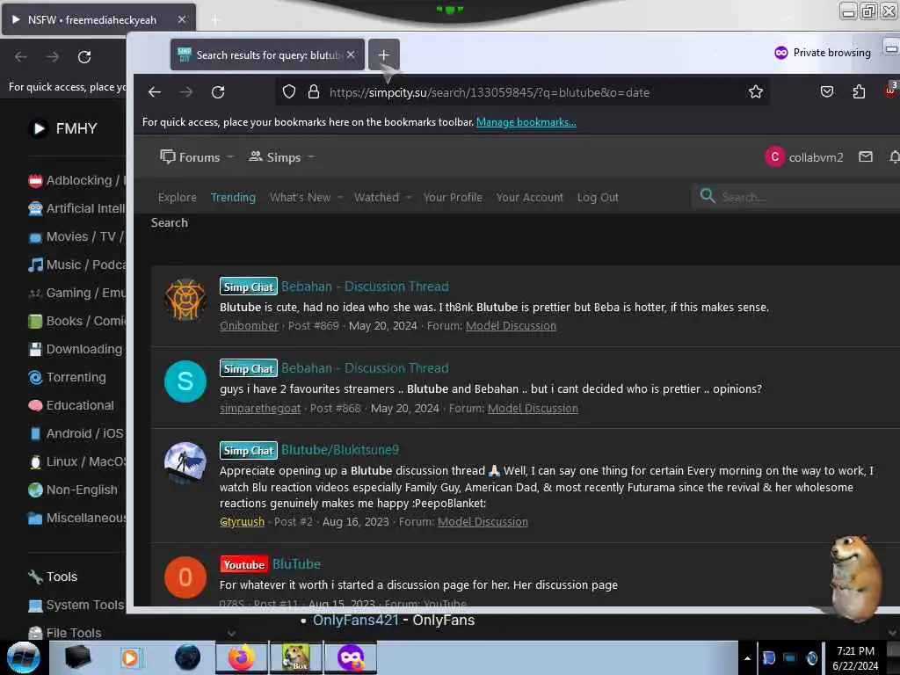Open Bebahan thread result by simparethegoat
Viewport: 900px width, 675px height.
365,368
